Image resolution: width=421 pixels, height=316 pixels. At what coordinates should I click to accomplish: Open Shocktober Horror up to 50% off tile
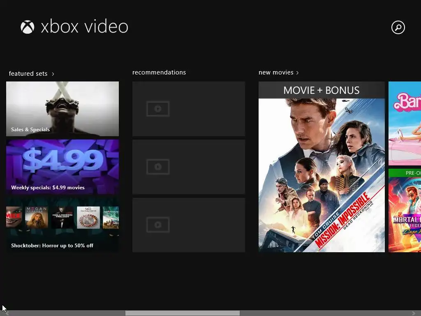62,225
